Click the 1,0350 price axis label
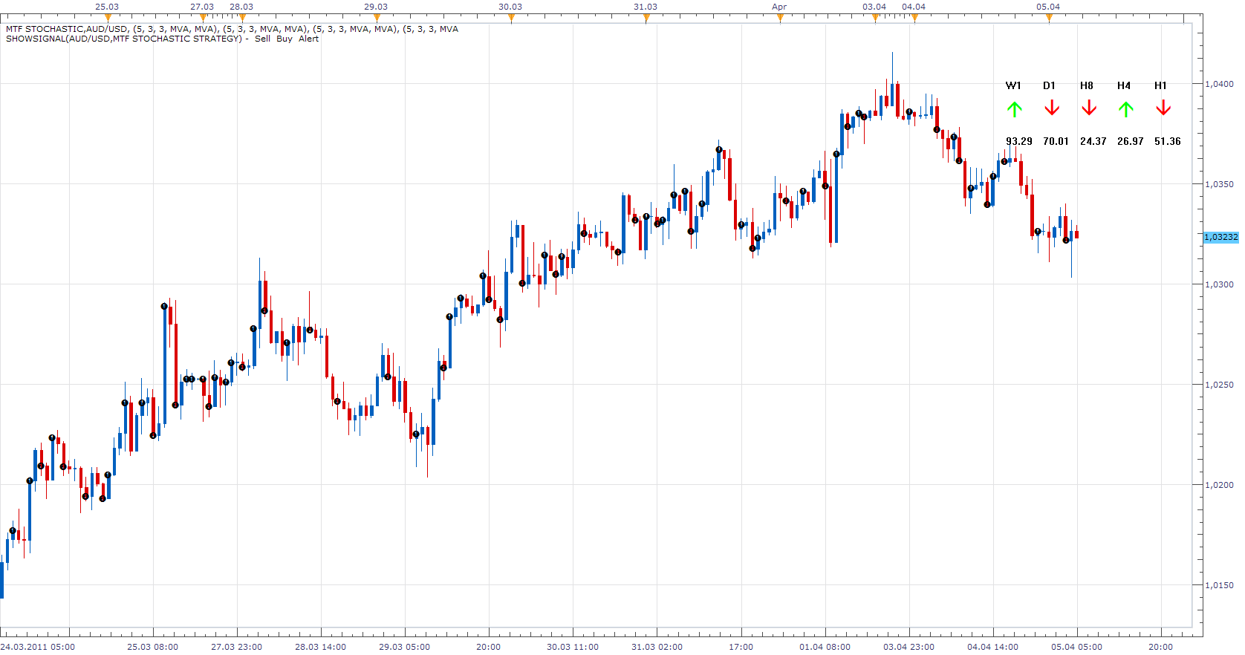Image resolution: width=1245 pixels, height=655 pixels. coord(1219,184)
